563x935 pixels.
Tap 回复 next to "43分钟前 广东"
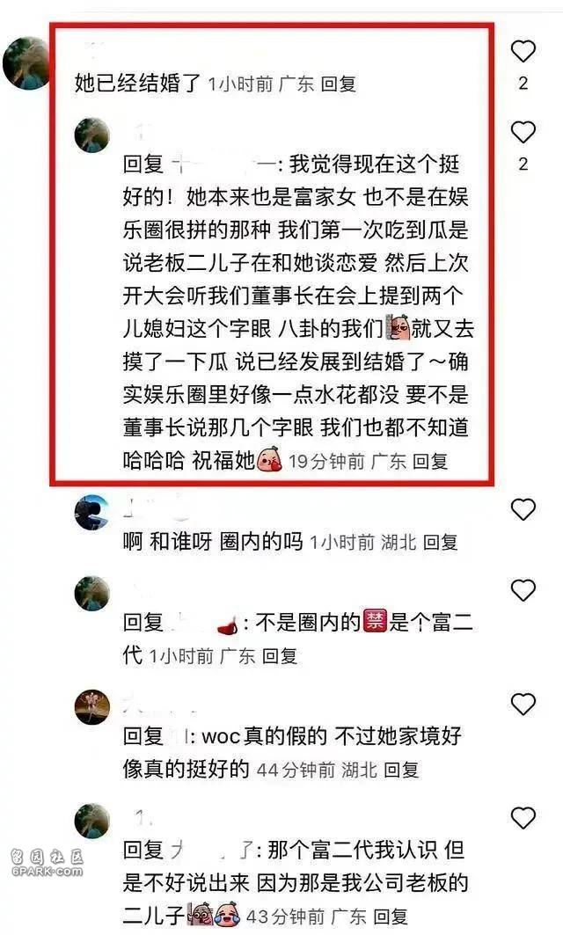(391, 917)
